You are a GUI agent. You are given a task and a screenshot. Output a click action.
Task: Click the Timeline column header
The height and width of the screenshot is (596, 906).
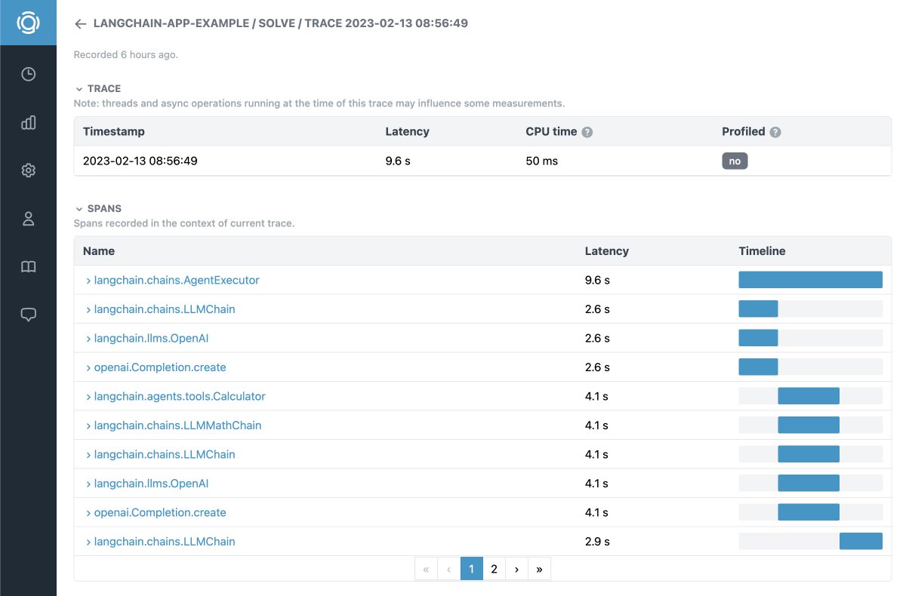point(762,251)
